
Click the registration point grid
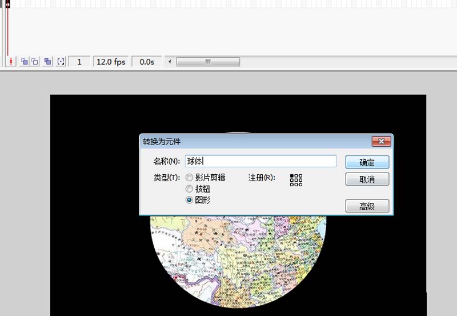tap(296, 180)
